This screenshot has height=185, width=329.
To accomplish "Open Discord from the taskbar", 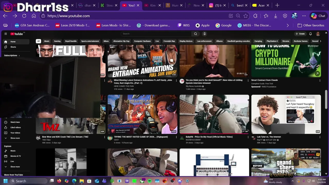I will tap(180, 181).
